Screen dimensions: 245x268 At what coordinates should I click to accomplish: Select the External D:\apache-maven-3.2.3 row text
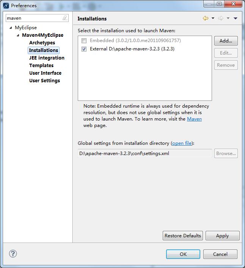[132, 49]
